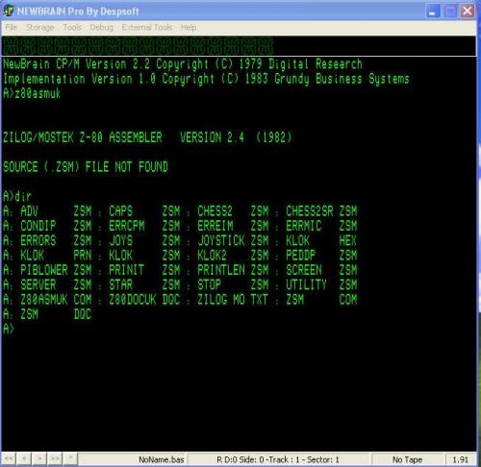Click the single step forward > tape button

tap(39, 459)
